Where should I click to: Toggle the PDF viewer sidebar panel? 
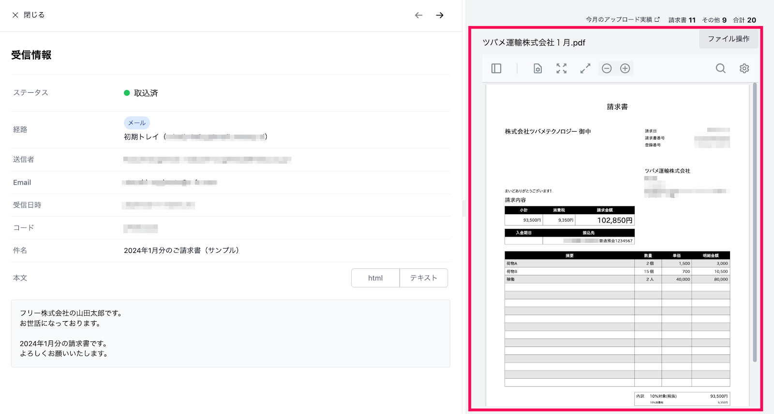point(496,69)
